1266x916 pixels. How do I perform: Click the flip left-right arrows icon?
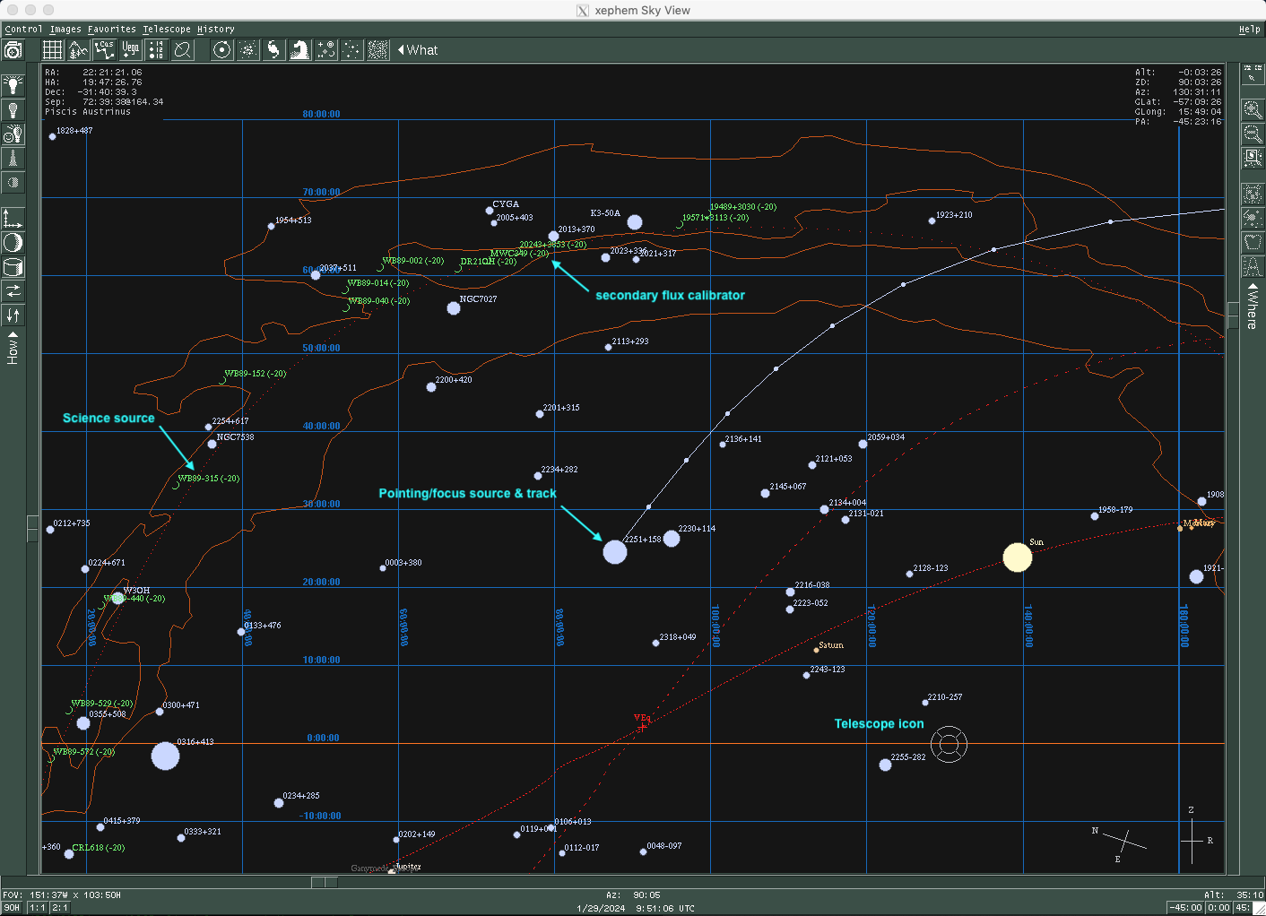[13, 291]
